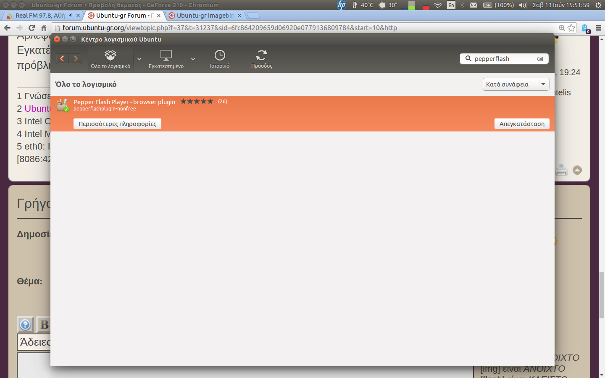Click the Pepper Flash package icon
The height and width of the screenshot is (378, 605).
(x=63, y=105)
